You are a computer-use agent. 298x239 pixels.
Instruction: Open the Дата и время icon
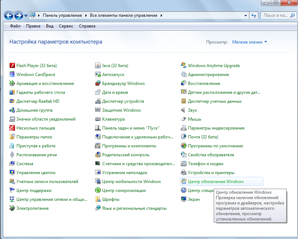point(98,92)
